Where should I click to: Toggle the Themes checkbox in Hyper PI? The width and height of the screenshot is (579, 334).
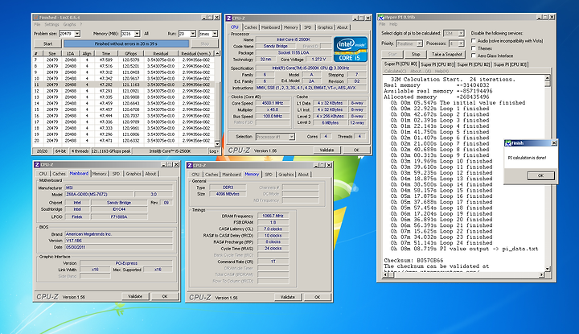[x=474, y=48]
